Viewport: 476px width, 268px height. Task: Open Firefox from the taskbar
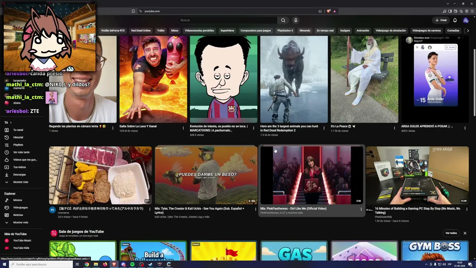pos(105,264)
